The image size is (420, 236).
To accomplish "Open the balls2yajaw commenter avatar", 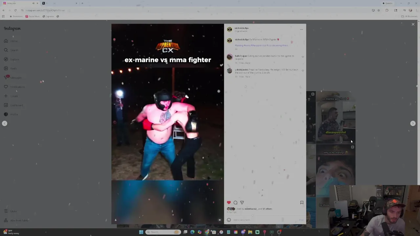I will (x=229, y=57).
